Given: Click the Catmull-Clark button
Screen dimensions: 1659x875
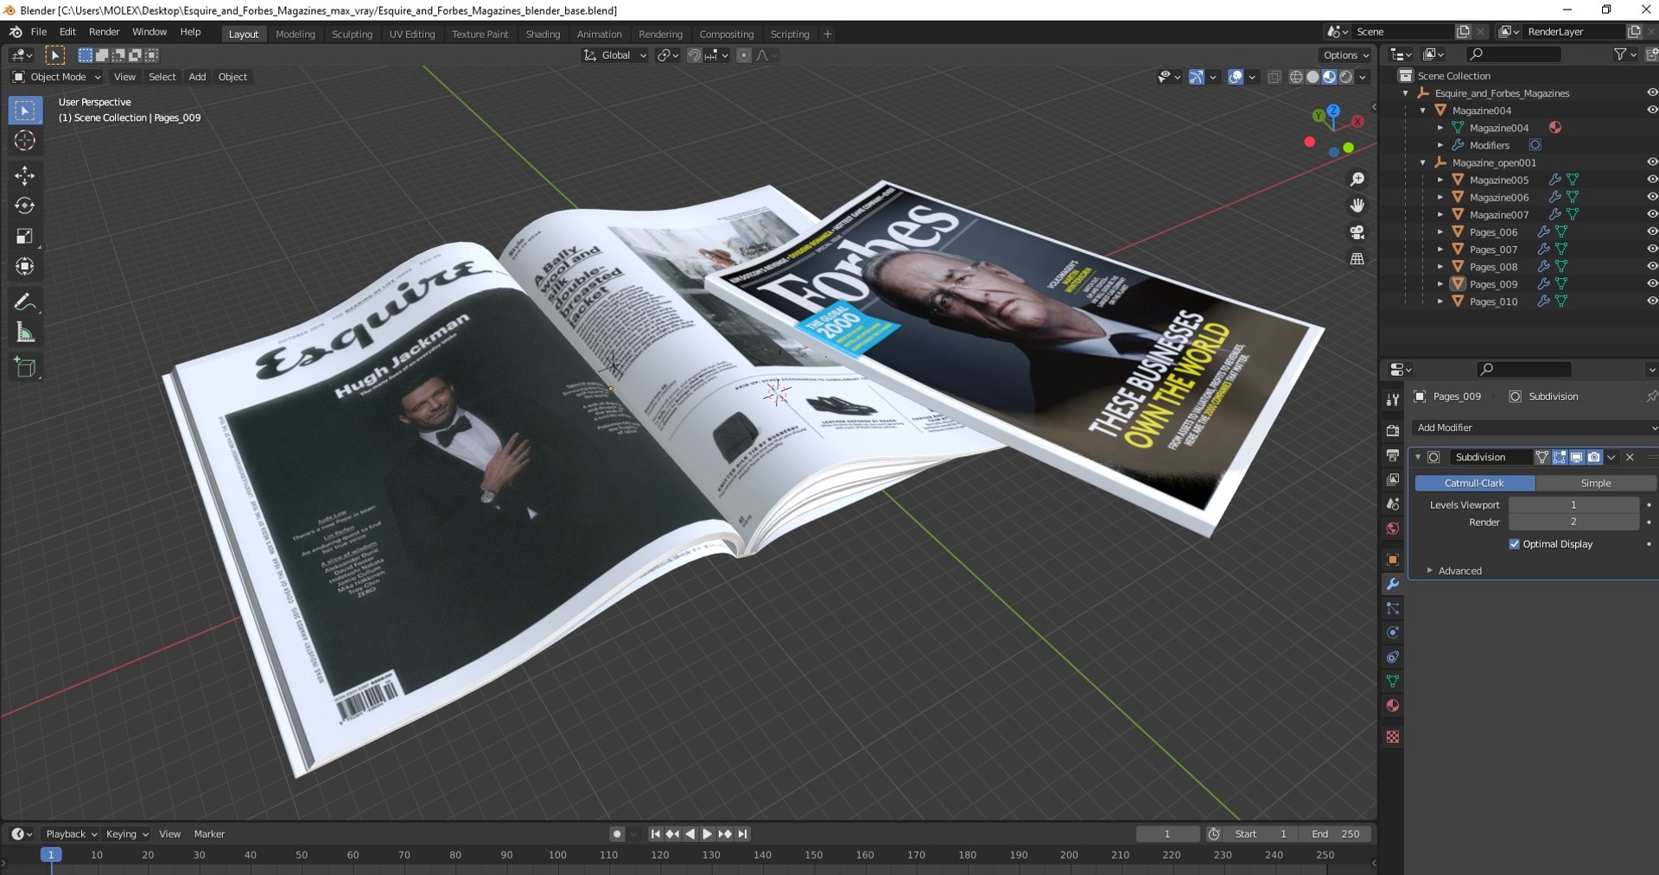Looking at the screenshot, I should point(1474,483).
